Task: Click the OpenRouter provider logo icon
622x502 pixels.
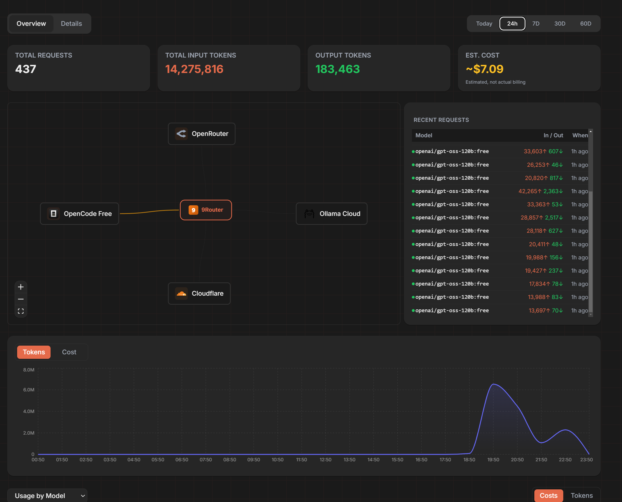Action: pos(181,134)
